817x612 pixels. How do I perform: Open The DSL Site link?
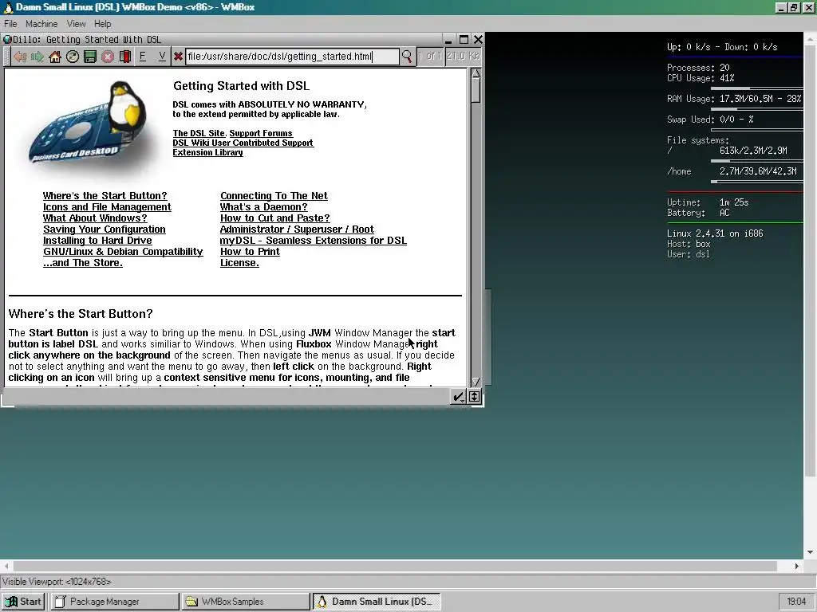[x=199, y=133]
